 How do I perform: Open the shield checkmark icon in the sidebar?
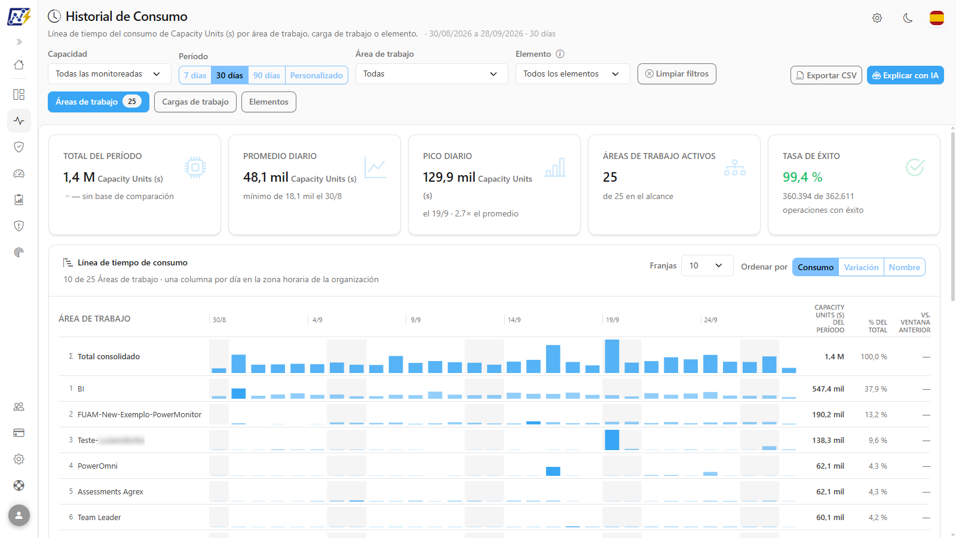19,147
